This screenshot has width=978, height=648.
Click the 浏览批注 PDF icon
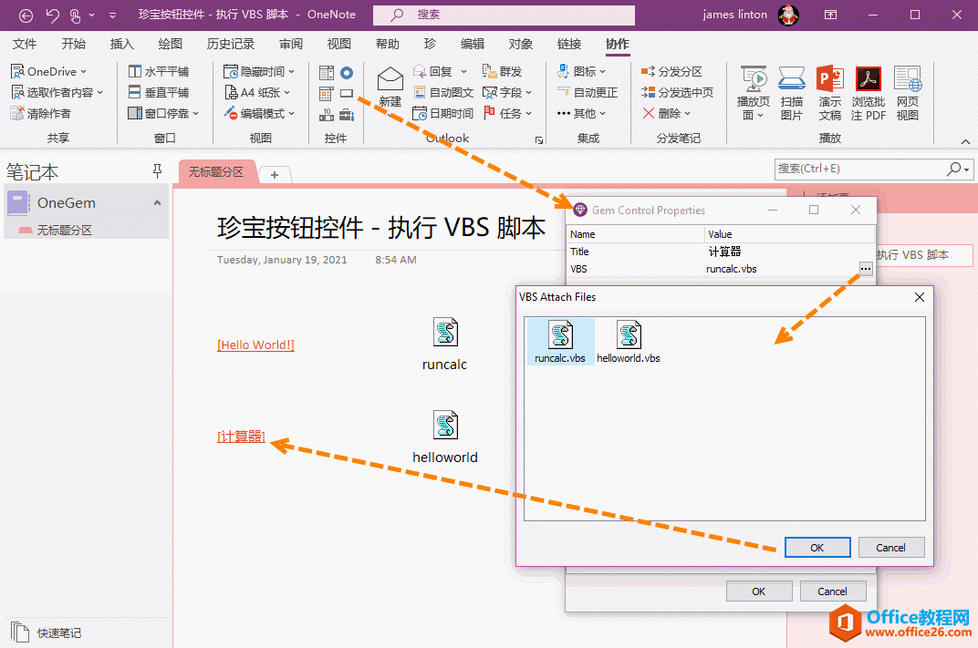[x=868, y=91]
